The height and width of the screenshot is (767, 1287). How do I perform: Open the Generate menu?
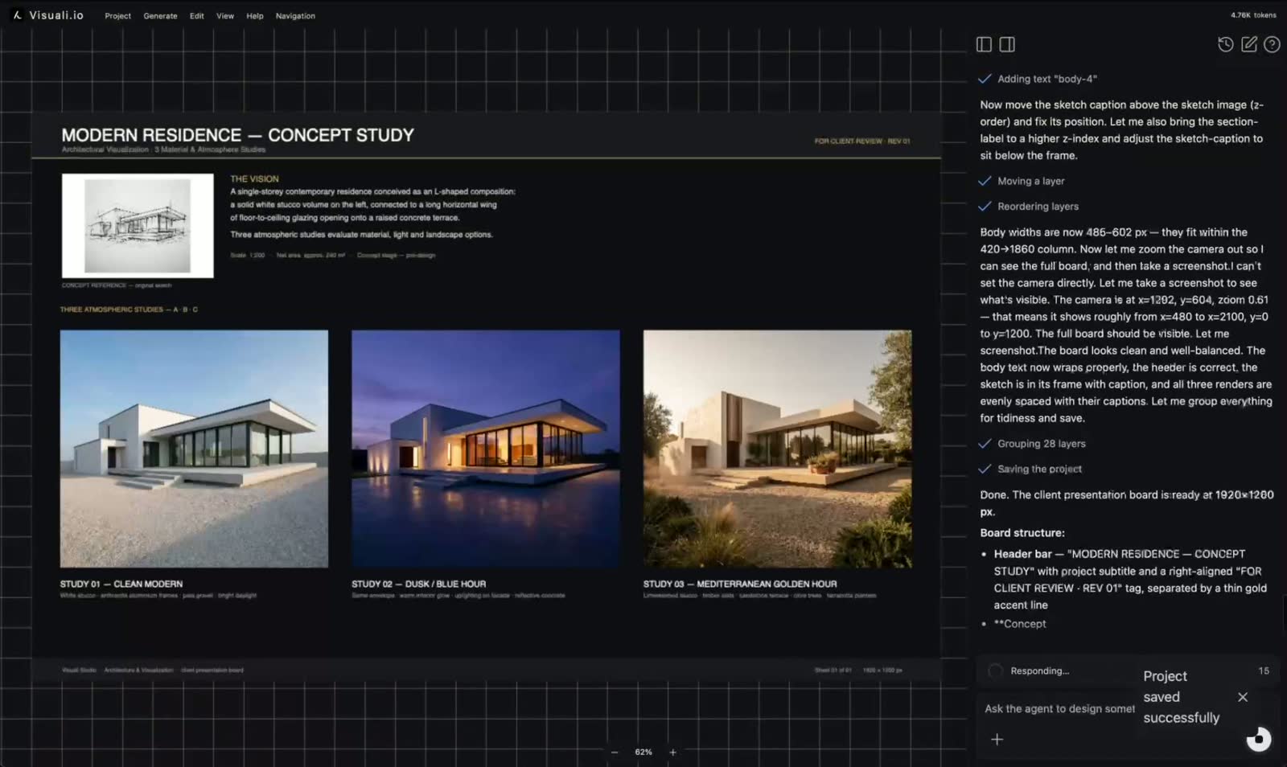point(160,16)
